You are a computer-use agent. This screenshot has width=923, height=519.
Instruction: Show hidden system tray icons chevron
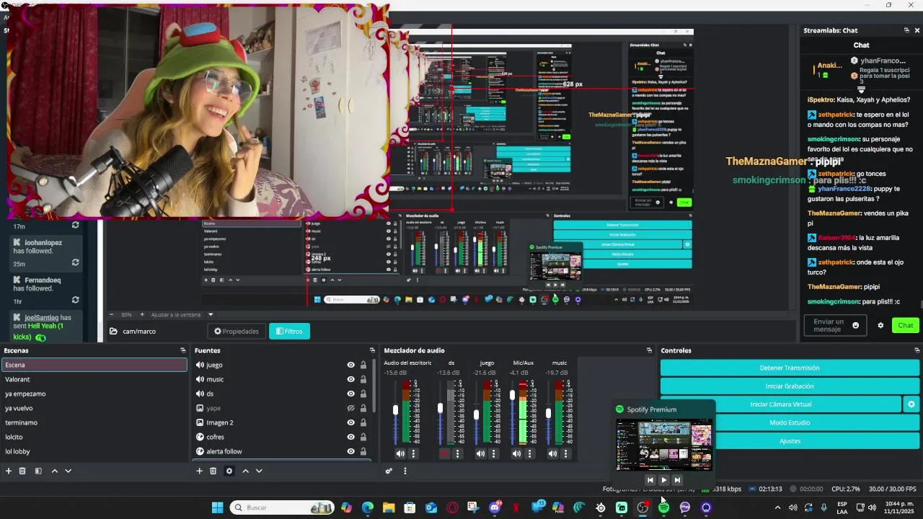pos(777,507)
